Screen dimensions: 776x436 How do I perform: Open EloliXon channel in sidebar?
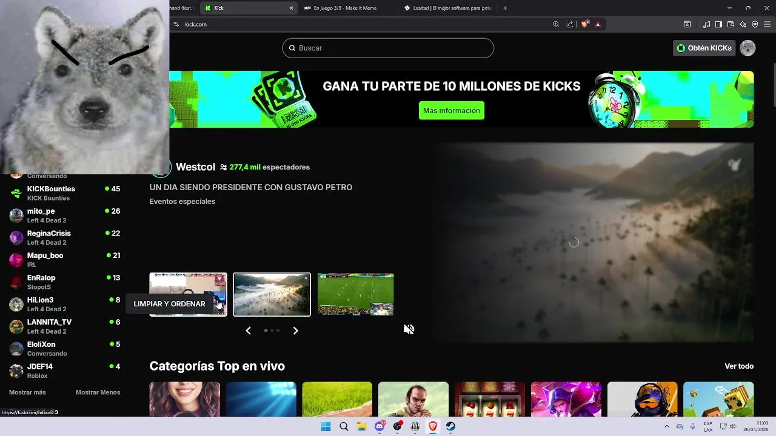[x=64, y=349]
